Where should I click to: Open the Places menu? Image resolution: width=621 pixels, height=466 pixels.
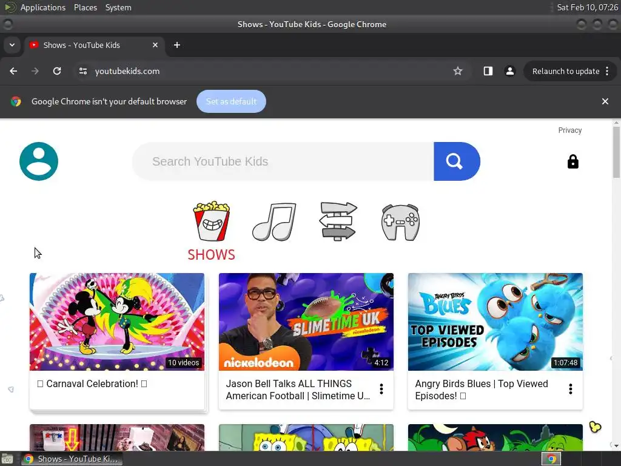85,7
